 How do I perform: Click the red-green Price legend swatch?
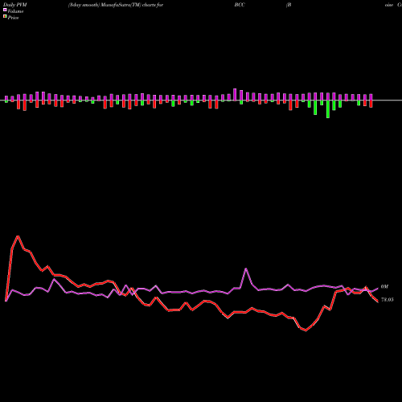point(5,17)
